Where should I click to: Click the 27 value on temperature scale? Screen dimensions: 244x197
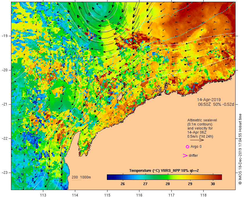(x=145, y=184)
